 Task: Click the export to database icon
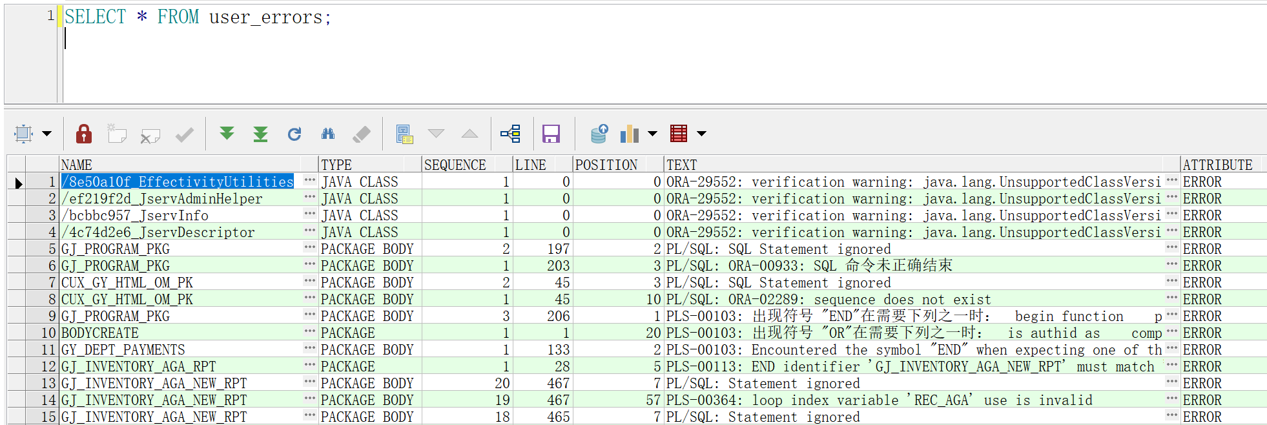point(599,134)
